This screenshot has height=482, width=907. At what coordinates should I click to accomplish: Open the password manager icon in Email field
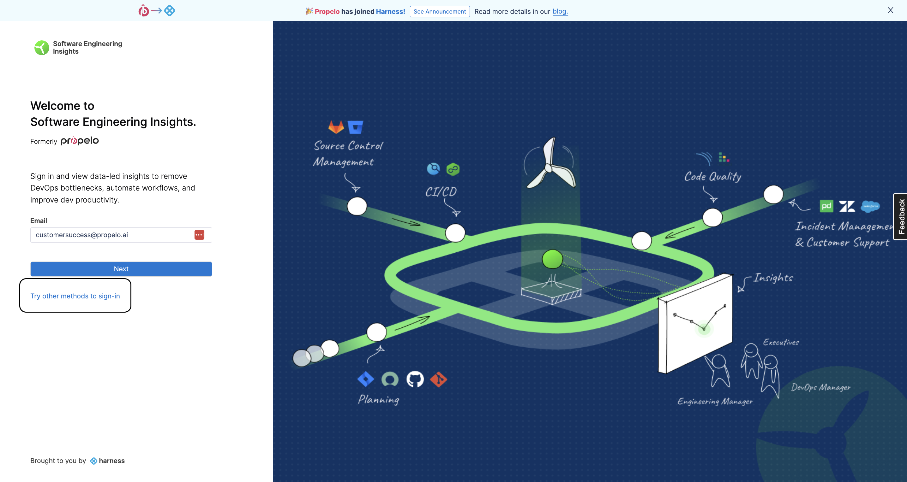click(199, 235)
